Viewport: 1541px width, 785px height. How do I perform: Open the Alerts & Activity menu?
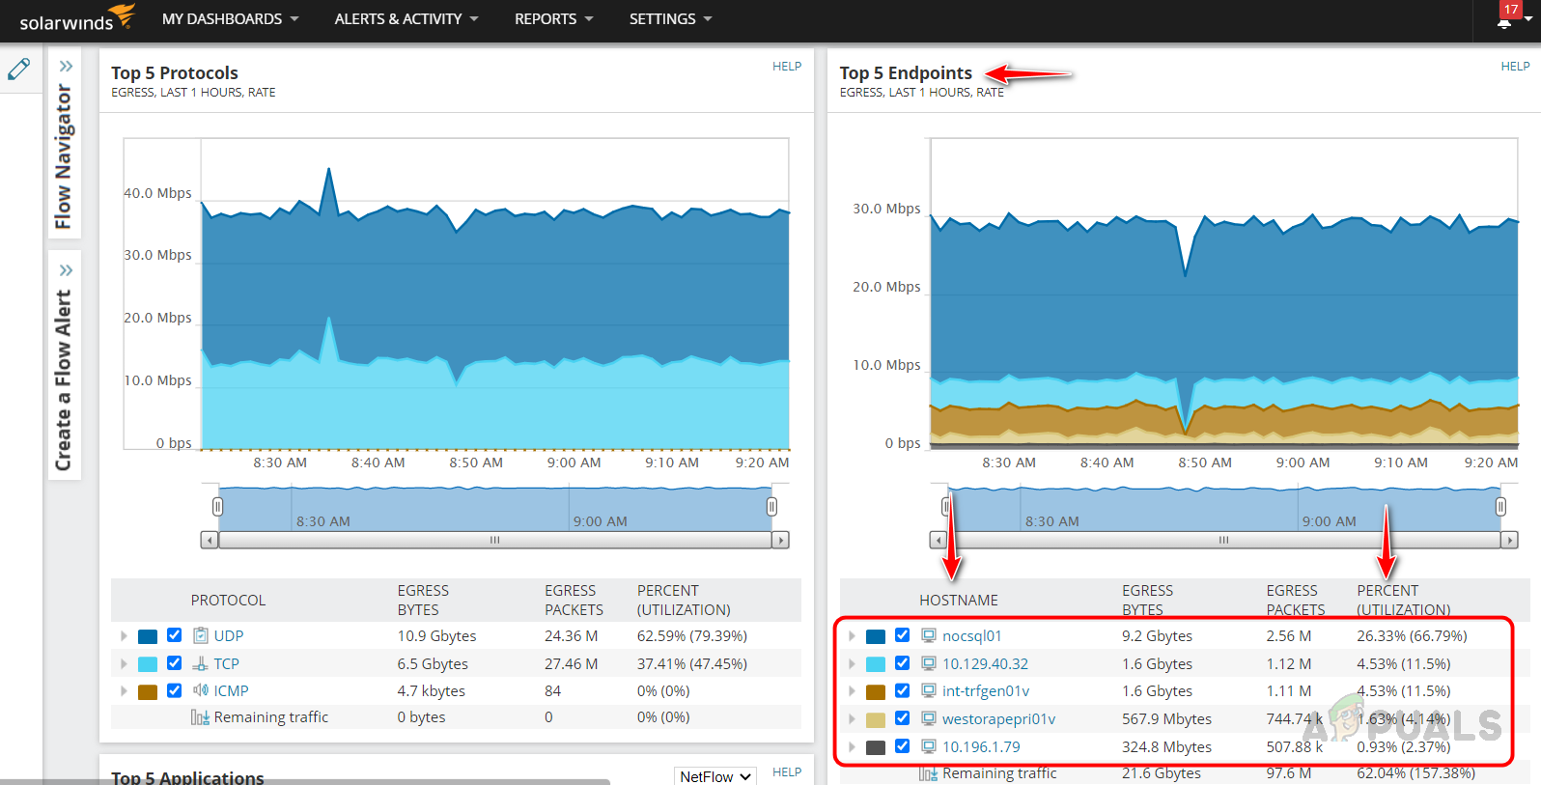(406, 18)
